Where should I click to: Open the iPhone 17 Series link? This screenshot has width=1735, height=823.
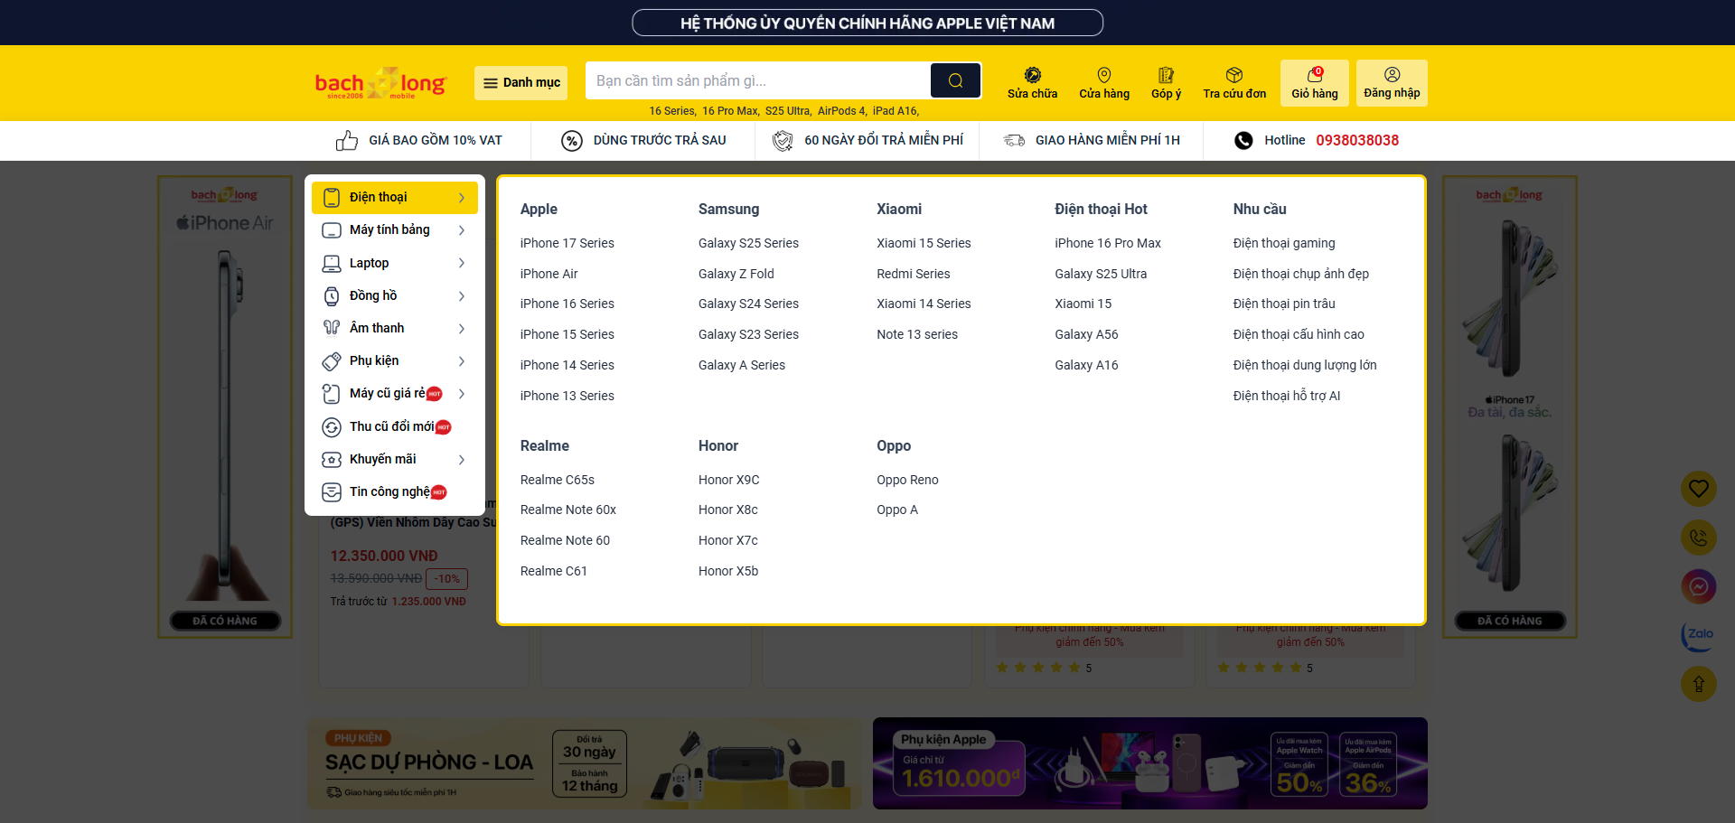pos(567,243)
